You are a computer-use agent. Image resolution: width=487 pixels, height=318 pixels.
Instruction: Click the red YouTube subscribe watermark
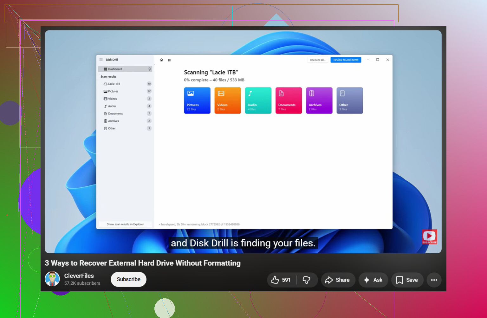430,237
